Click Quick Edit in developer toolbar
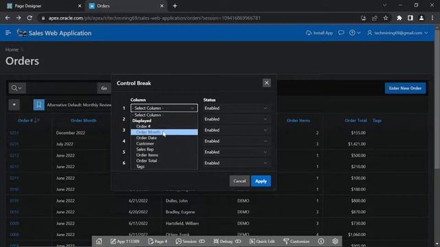The height and width of the screenshot is (247, 440). (x=262, y=241)
